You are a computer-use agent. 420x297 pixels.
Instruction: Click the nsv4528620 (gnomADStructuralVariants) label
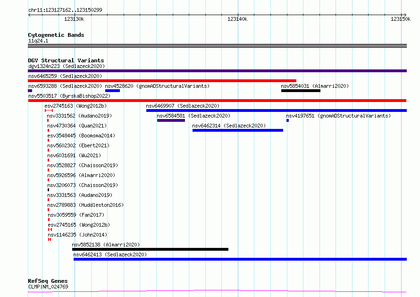[157, 86]
